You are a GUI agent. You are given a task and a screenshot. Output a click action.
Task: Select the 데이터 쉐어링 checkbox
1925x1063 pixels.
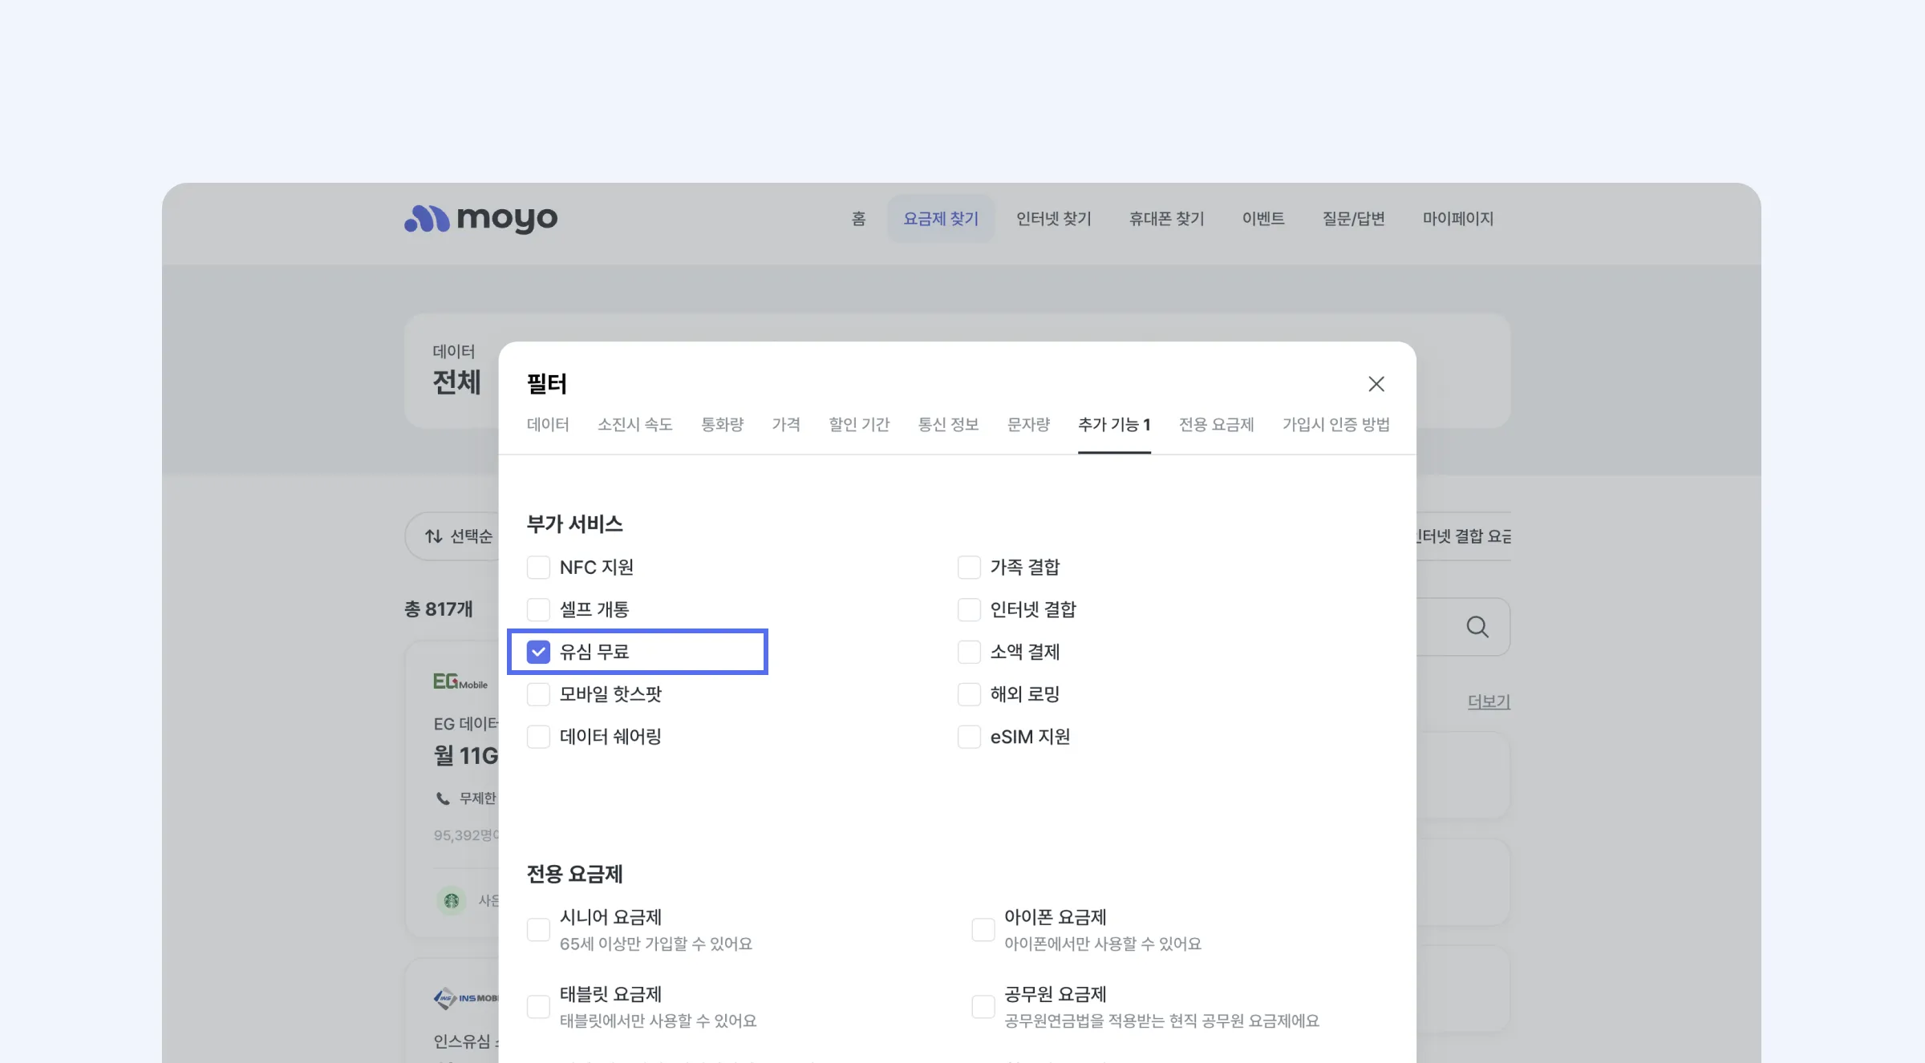point(538,737)
